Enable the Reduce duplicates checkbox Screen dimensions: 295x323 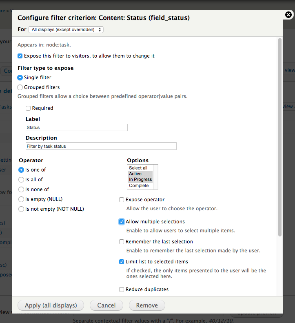click(122, 290)
